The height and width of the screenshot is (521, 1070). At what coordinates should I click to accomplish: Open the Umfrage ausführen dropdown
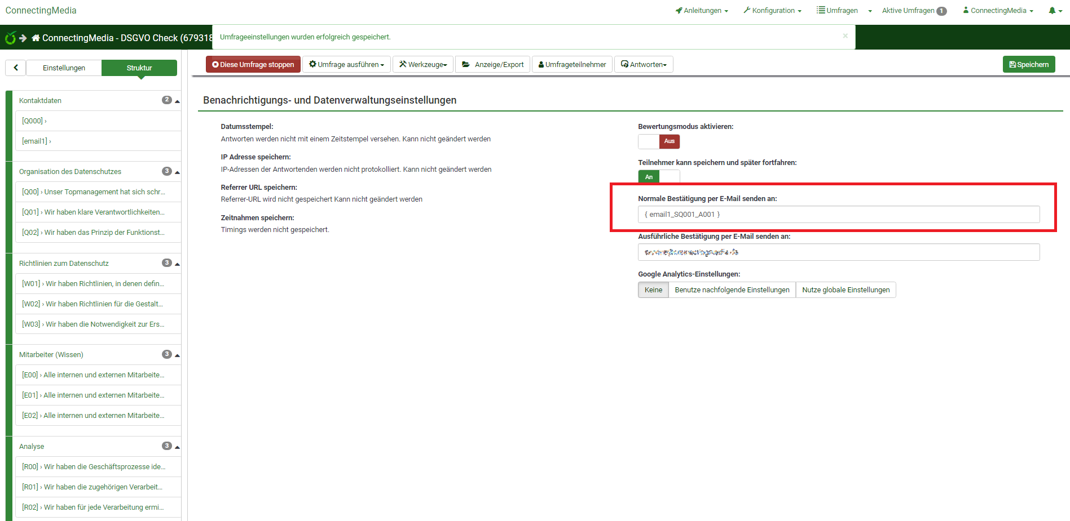coord(346,65)
